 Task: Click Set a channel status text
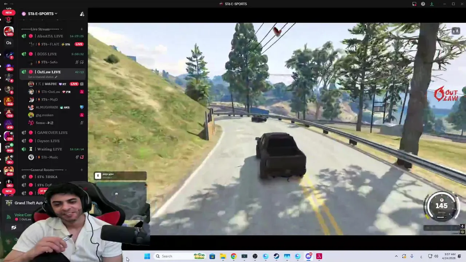[41, 77]
